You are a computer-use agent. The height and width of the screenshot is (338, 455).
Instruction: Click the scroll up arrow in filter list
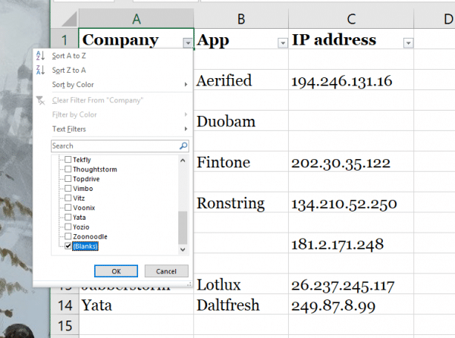(182, 161)
